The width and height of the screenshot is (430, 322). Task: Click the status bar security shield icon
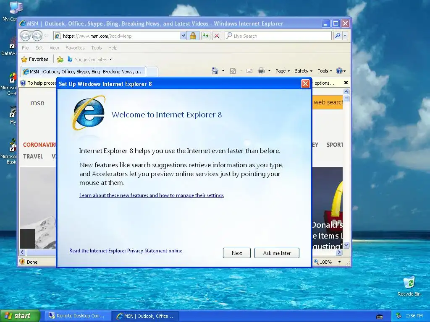point(23,262)
